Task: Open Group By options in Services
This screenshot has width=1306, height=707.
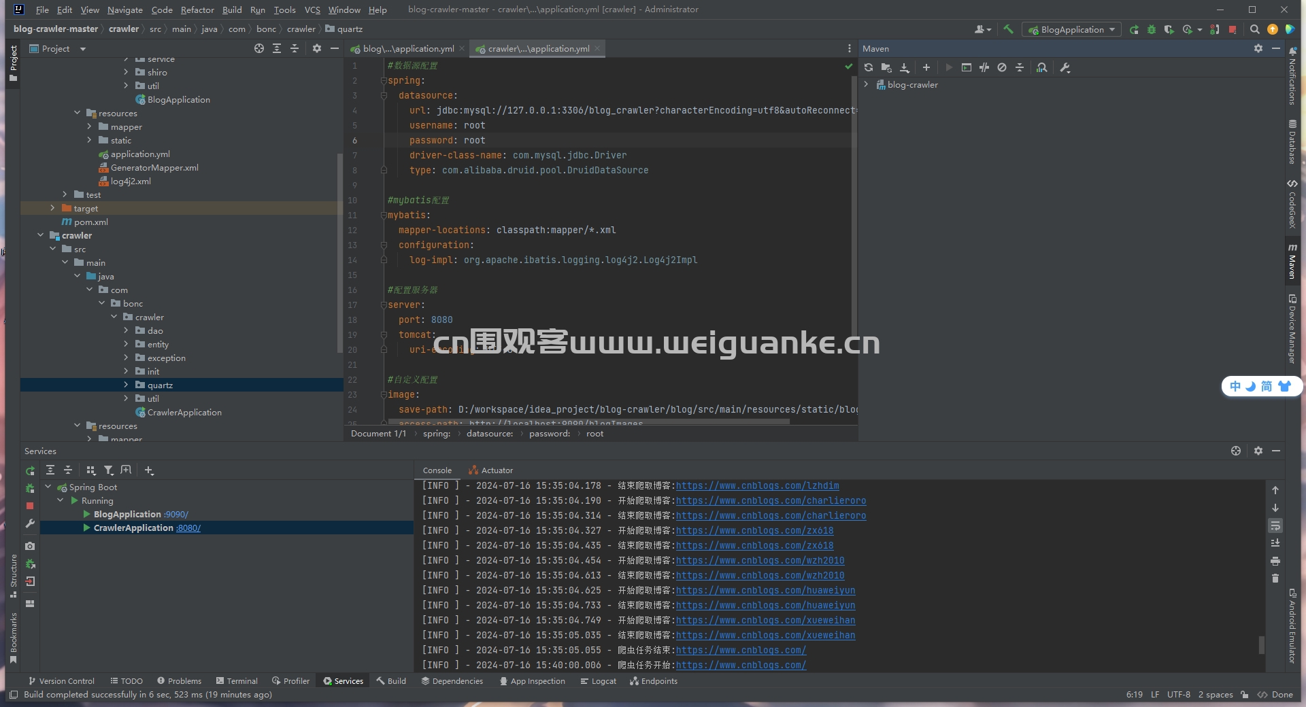Action: pos(91,470)
